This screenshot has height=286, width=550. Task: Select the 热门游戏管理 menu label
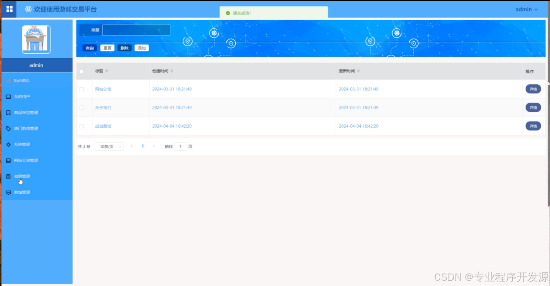pyautogui.click(x=26, y=129)
